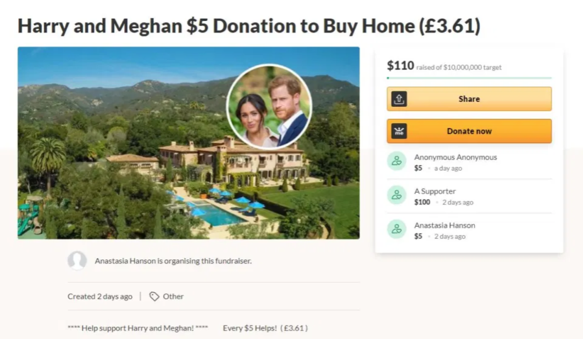Click the $100 donation amount
583x339 pixels.
tap(422, 202)
